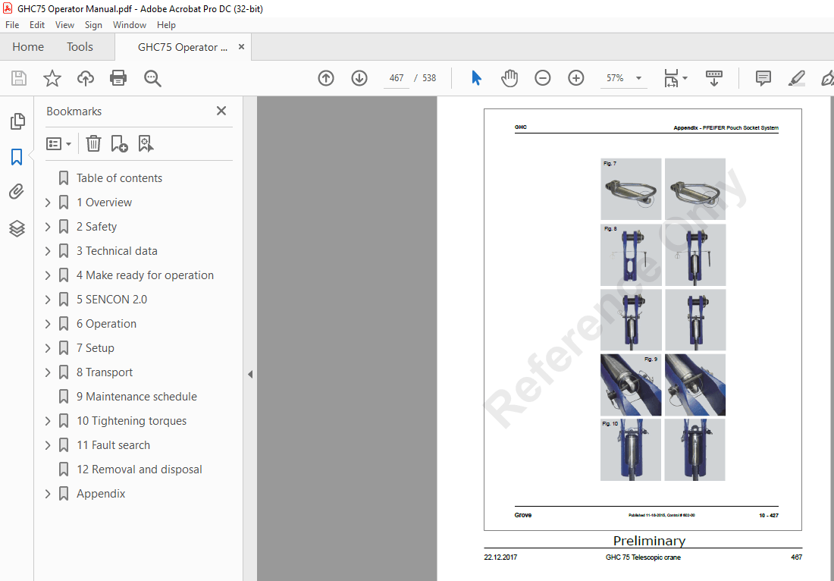Expand the 2 Safety bookmark
Image resolution: width=834 pixels, height=581 pixels.
pyautogui.click(x=47, y=226)
